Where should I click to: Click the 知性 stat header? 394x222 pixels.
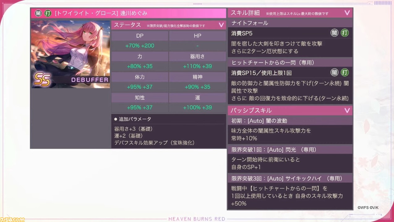pos(140,98)
